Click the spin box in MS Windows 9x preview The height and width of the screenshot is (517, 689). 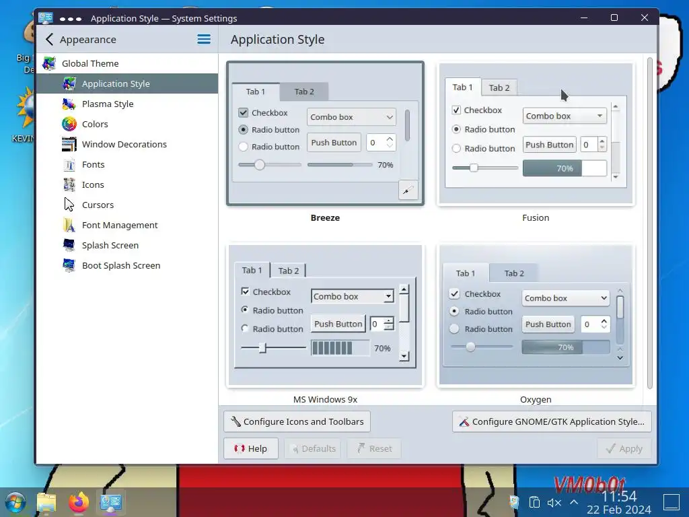[x=382, y=324]
